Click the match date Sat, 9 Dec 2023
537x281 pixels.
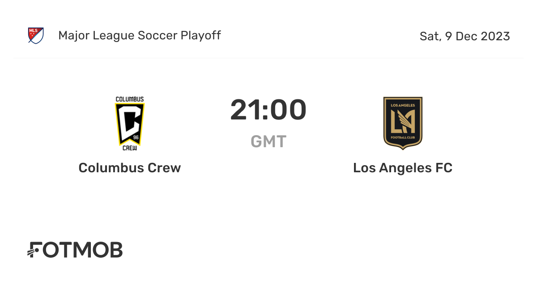(x=465, y=36)
